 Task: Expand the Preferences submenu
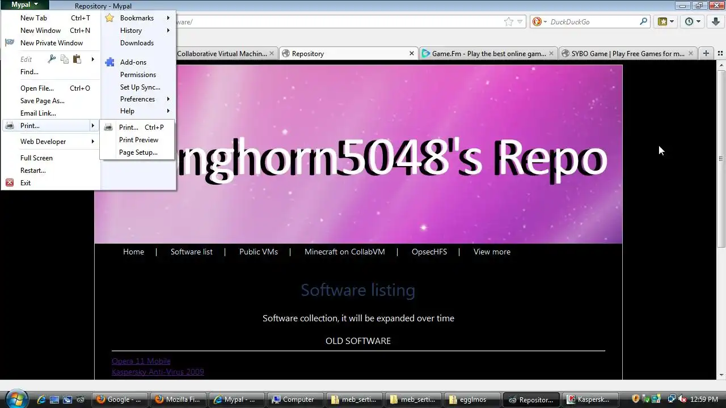click(x=138, y=99)
